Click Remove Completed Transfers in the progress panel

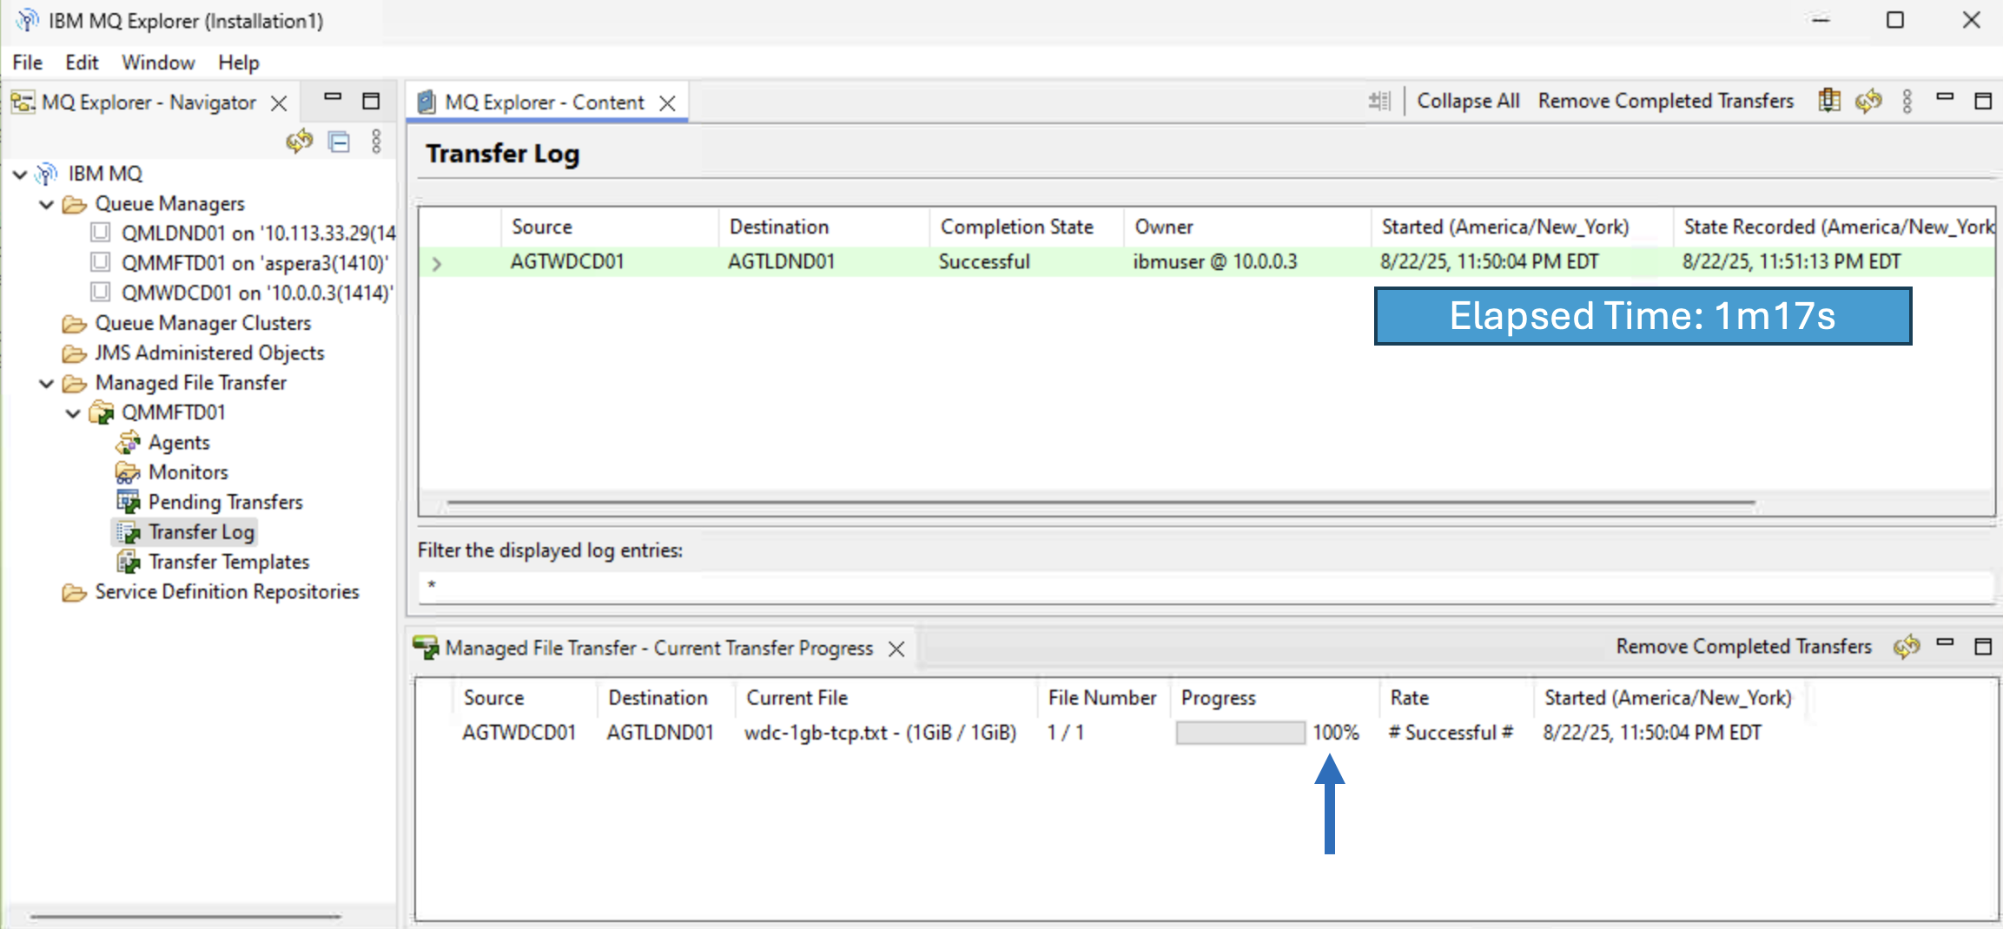(x=1743, y=647)
